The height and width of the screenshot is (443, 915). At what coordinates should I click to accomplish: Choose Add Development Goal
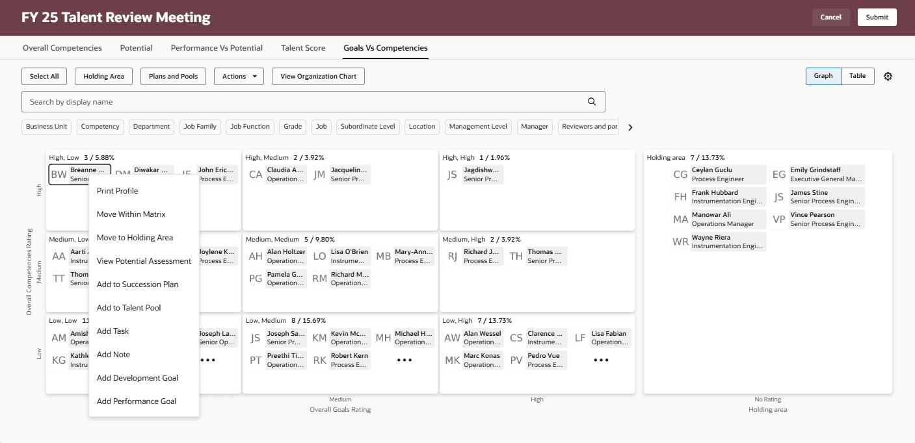(144, 378)
